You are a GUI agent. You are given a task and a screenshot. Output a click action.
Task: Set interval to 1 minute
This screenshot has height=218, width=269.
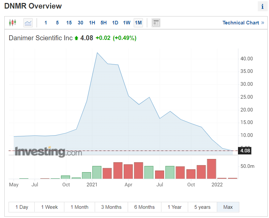[46, 23]
